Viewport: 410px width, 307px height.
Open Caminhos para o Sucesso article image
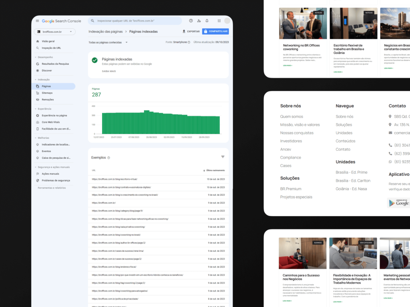pos(303,253)
